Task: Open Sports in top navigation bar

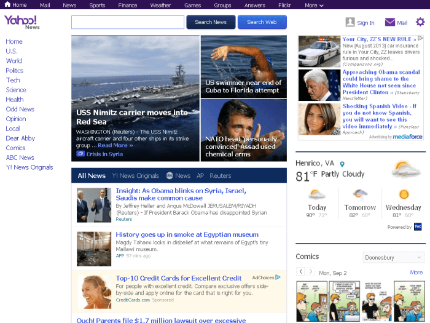Action: click(x=97, y=5)
